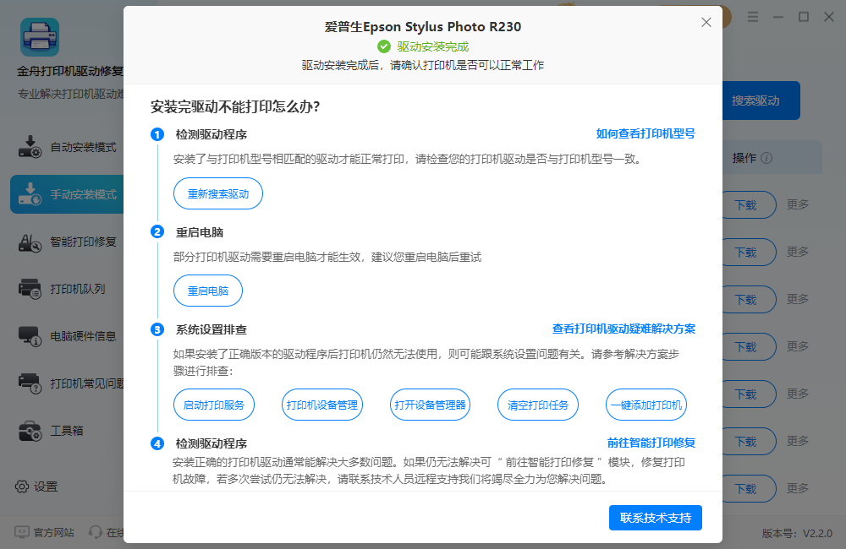
Task: Open 查看打印机驱动疑难解决方案 link
Action: click(x=624, y=329)
